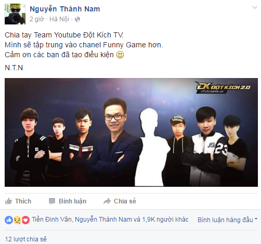Open the poster's profile picture thumbnail
Viewport: 261px width, 244px height.
[x=15, y=14]
